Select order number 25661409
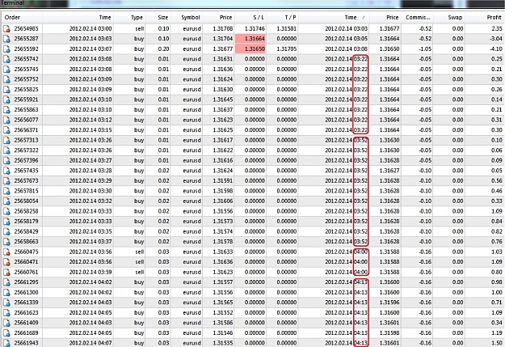505x347 pixels. [26, 323]
